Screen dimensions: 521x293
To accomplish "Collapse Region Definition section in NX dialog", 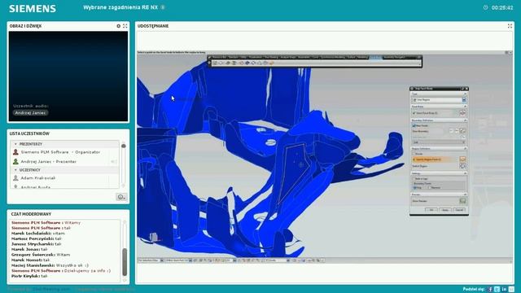I will [x=465, y=148].
